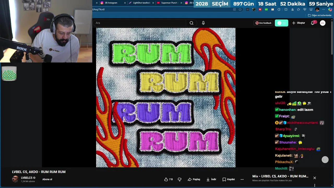Open the YouTube notifications bell
Image resolution: width=334 pixels, height=188 pixels.
click(313, 23)
